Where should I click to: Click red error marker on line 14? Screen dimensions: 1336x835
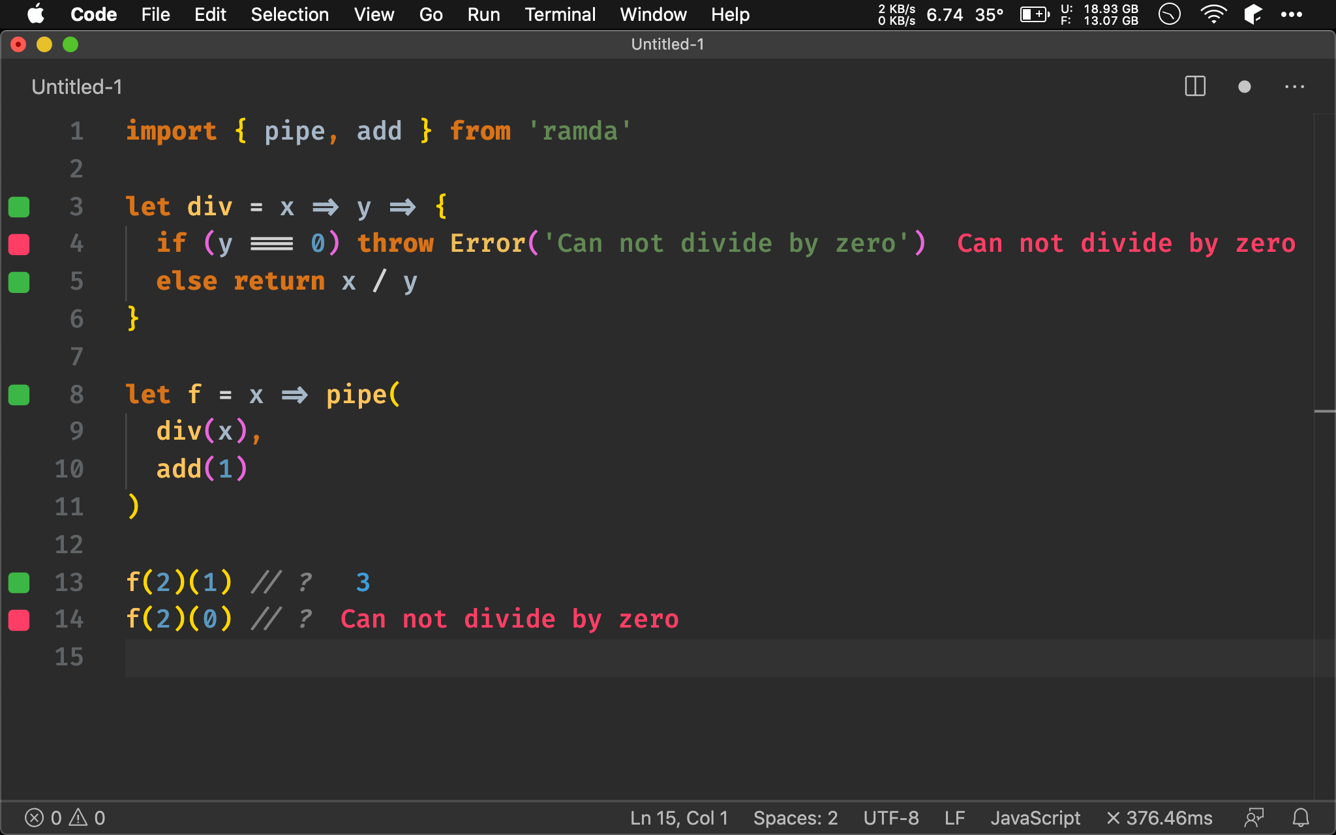19,620
